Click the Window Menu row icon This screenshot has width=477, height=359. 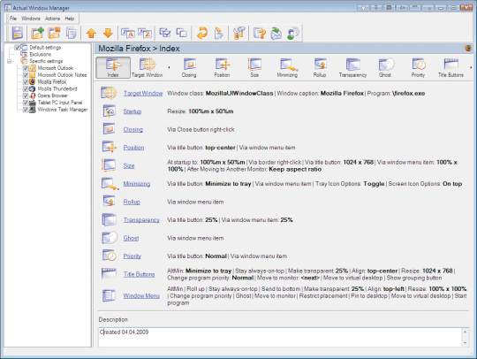click(x=109, y=295)
